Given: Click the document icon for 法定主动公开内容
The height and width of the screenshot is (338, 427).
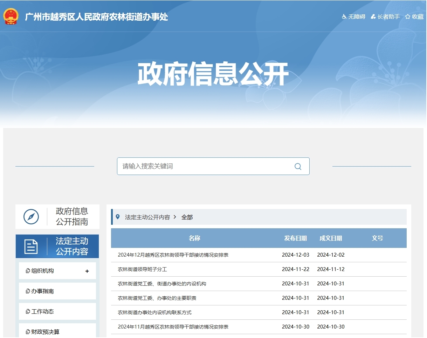Looking at the screenshot, I should (31, 246).
